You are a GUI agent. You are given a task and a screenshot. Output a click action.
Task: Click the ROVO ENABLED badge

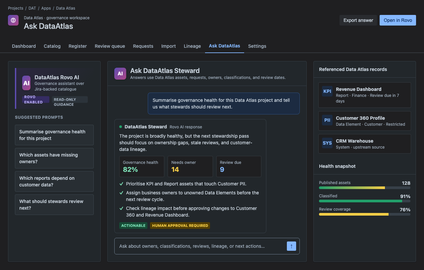point(36,100)
